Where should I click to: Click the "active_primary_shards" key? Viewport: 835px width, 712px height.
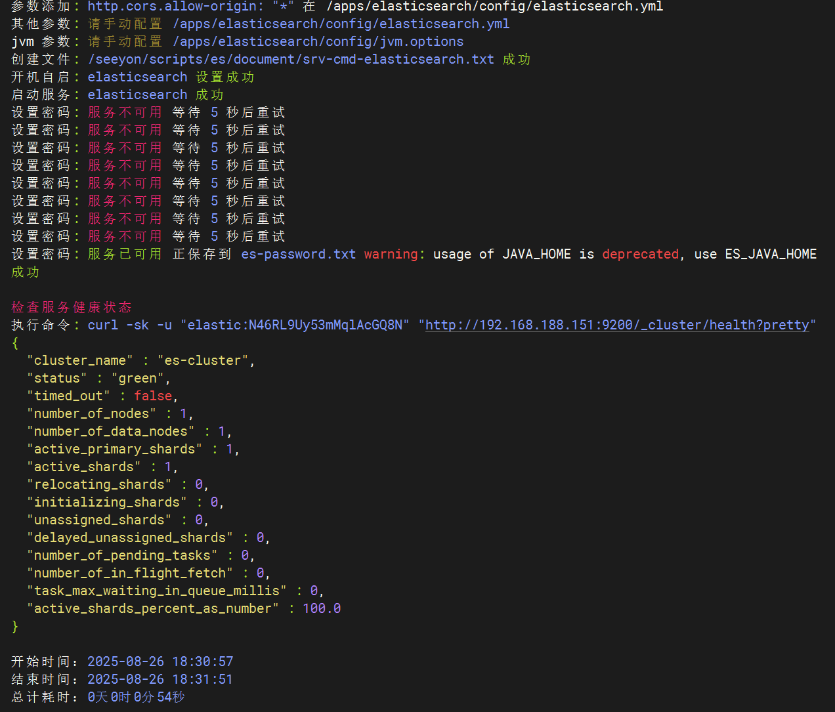click(115, 449)
